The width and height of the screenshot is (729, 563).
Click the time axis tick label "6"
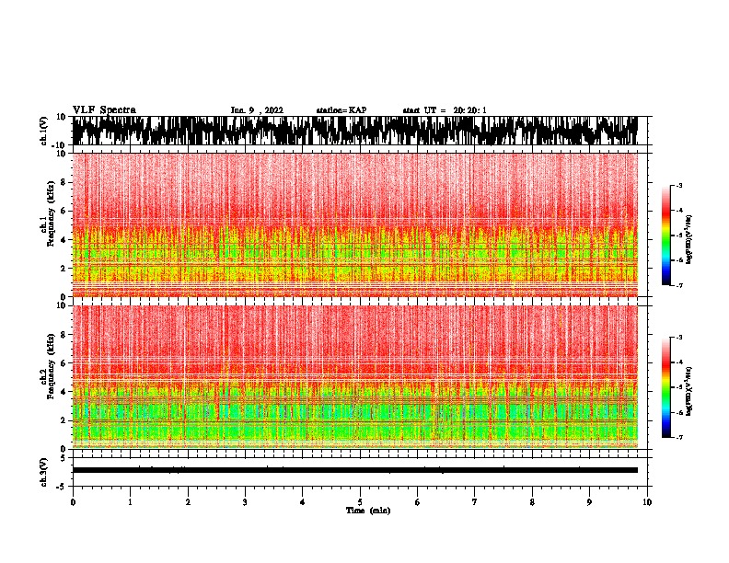(418, 502)
